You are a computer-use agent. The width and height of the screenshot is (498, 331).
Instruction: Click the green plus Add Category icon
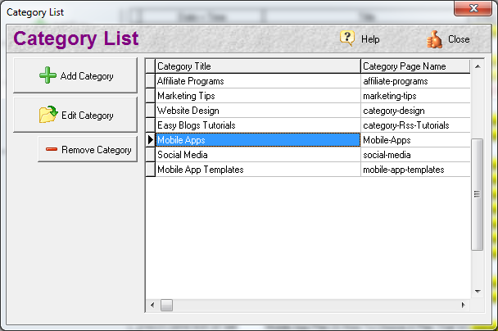[x=48, y=75]
